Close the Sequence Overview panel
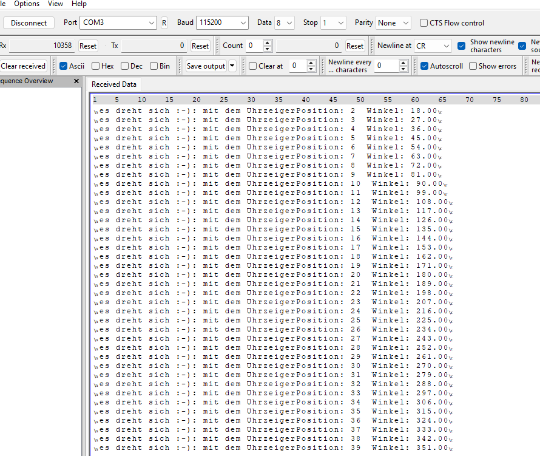Viewport: 540px width, 456px height. (x=76, y=81)
